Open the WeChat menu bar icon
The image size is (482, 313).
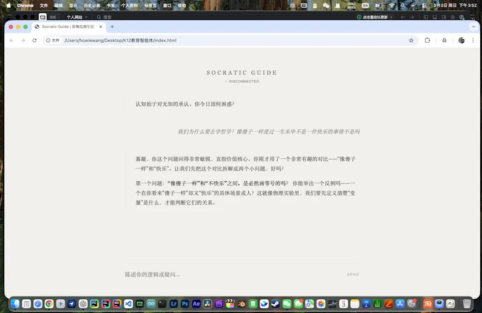326,5
